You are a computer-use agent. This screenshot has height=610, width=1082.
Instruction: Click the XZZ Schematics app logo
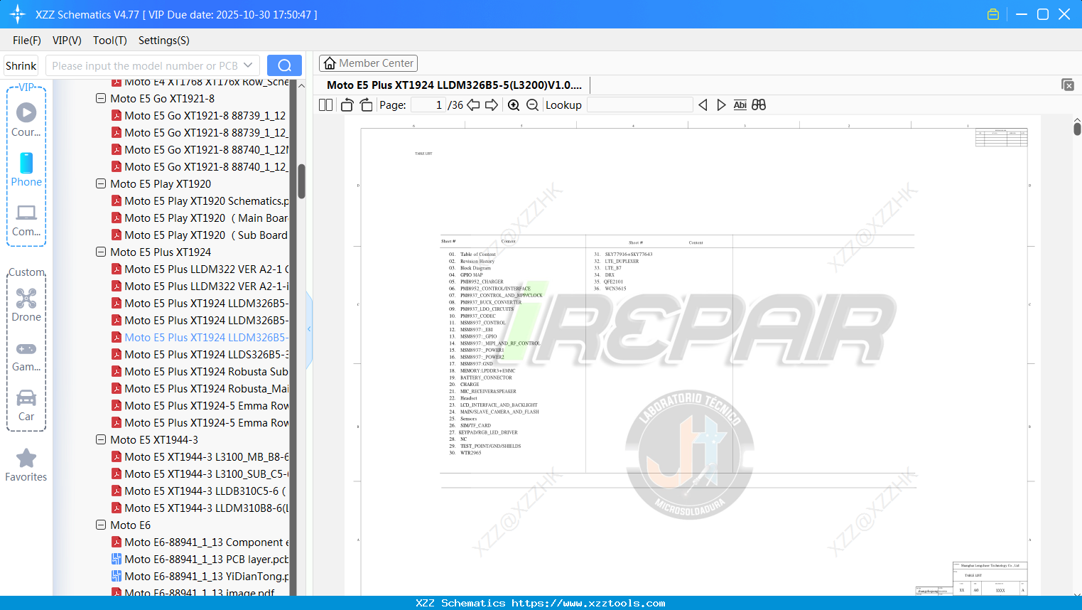18,14
